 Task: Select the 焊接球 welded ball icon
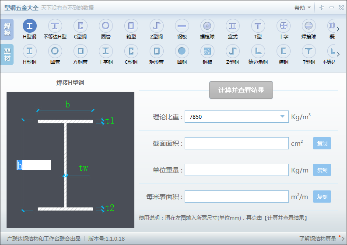309,26
